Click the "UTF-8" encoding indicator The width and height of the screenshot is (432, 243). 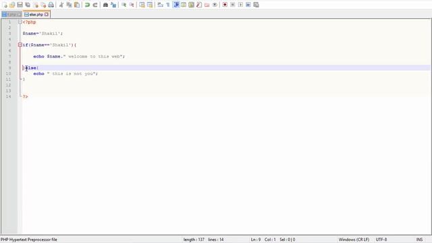[381, 240]
